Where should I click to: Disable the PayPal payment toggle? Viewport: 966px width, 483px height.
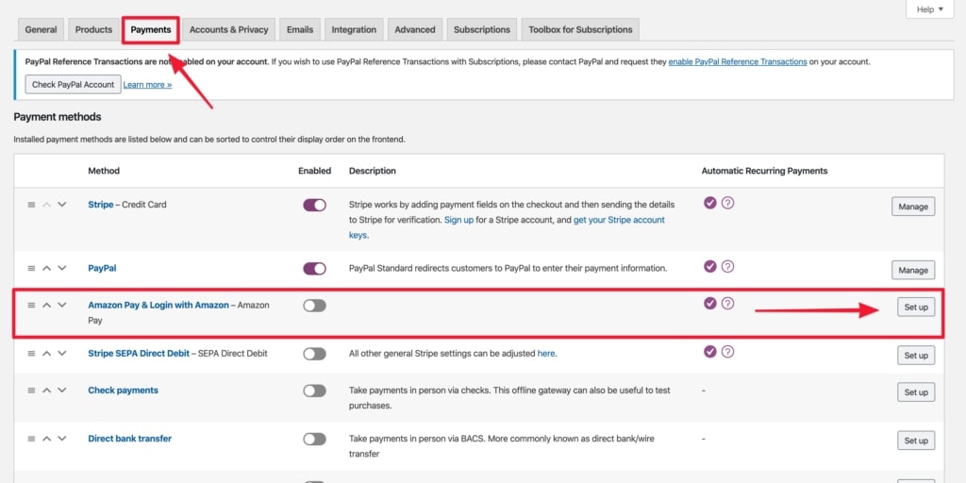tap(314, 269)
